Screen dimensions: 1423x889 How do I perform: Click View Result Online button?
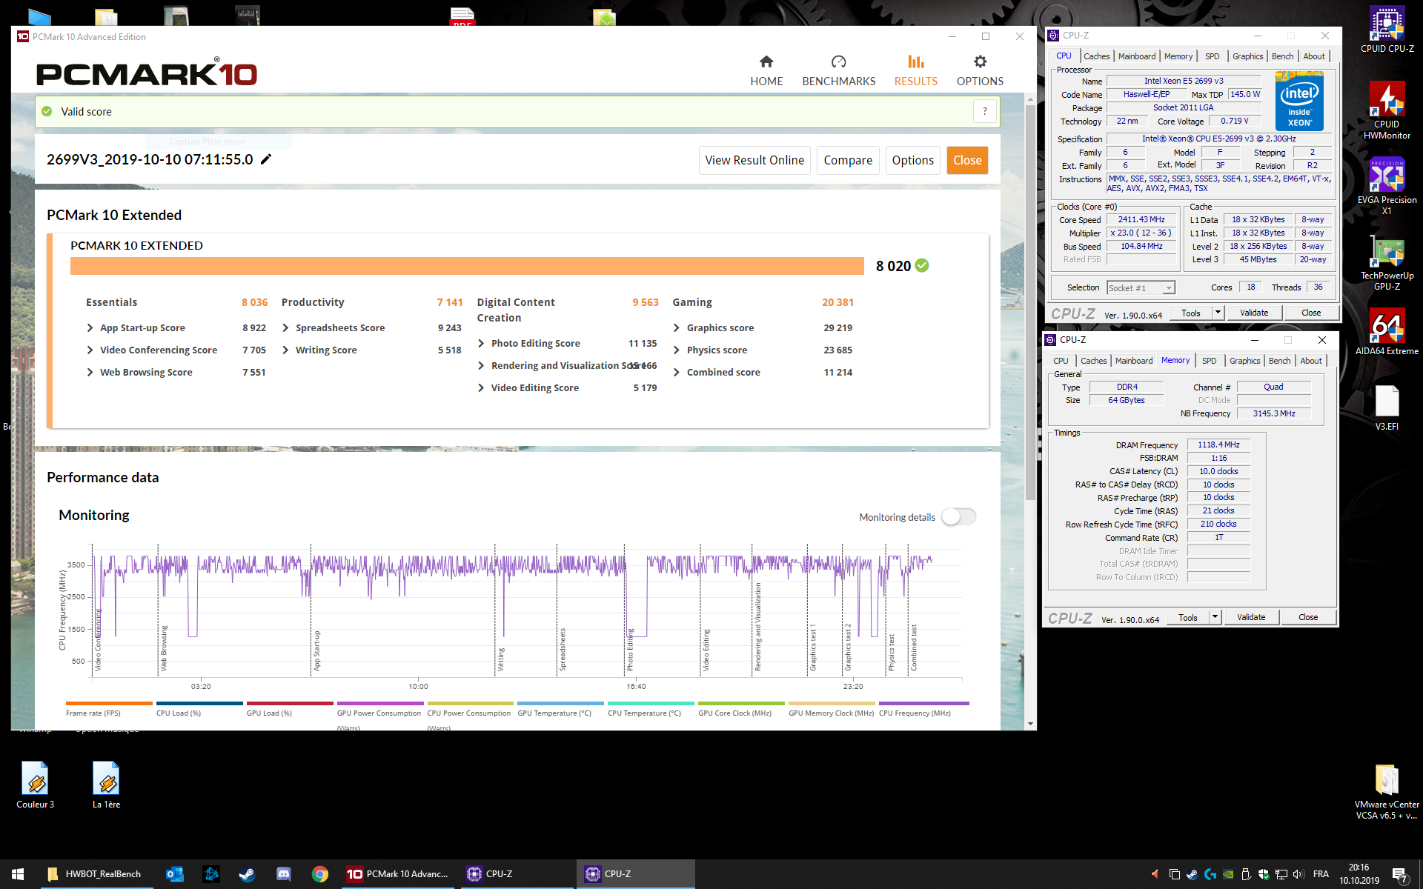(754, 160)
